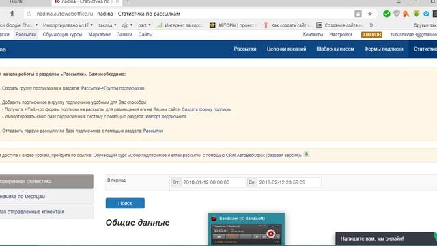This screenshot has width=437, height=246.
Task: Follow the Создать форму подписки link
Action: click(x=206, y=109)
